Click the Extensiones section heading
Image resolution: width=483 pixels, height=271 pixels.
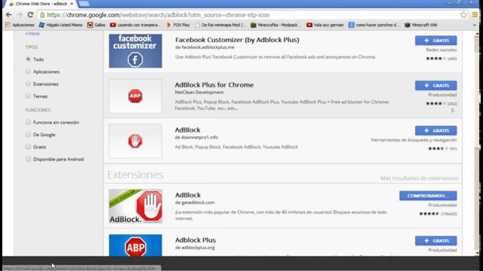tap(135, 175)
